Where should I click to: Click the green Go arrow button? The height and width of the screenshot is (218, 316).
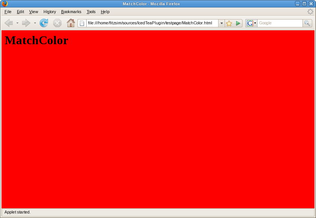click(x=238, y=23)
